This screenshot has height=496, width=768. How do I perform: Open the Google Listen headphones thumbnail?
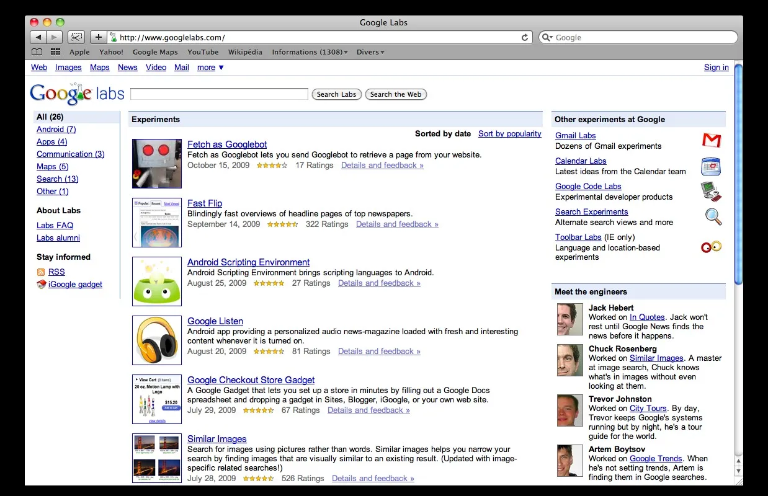coord(157,340)
